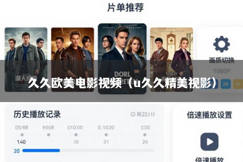243x162 pixels.
Task: Select the 05/68 timeline marker dot
Action: [x=22, y=135]
